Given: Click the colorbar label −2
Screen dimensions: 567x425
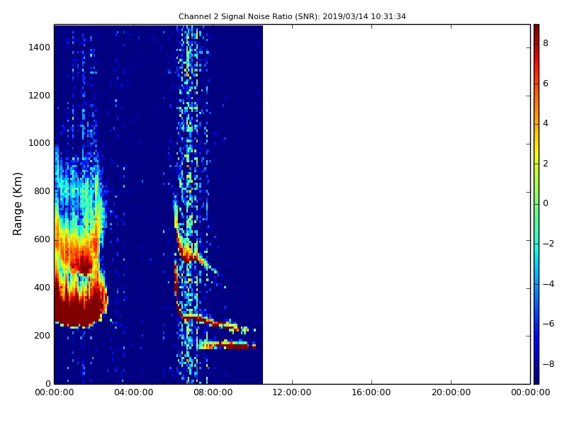Looking at the screenshot, I should point(549,244).
